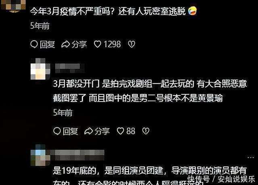The height and width of the screenshot is (185, 258).
Task: Reply to the comment mentioning 黄景瑜
Action: point(66,131)
